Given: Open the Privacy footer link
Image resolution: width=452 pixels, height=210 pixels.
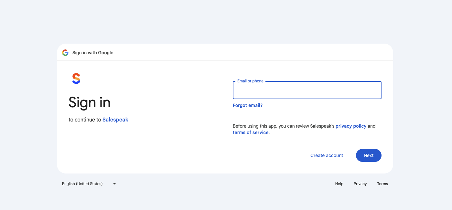Looking at the screenshot, I should coord(360,184).
